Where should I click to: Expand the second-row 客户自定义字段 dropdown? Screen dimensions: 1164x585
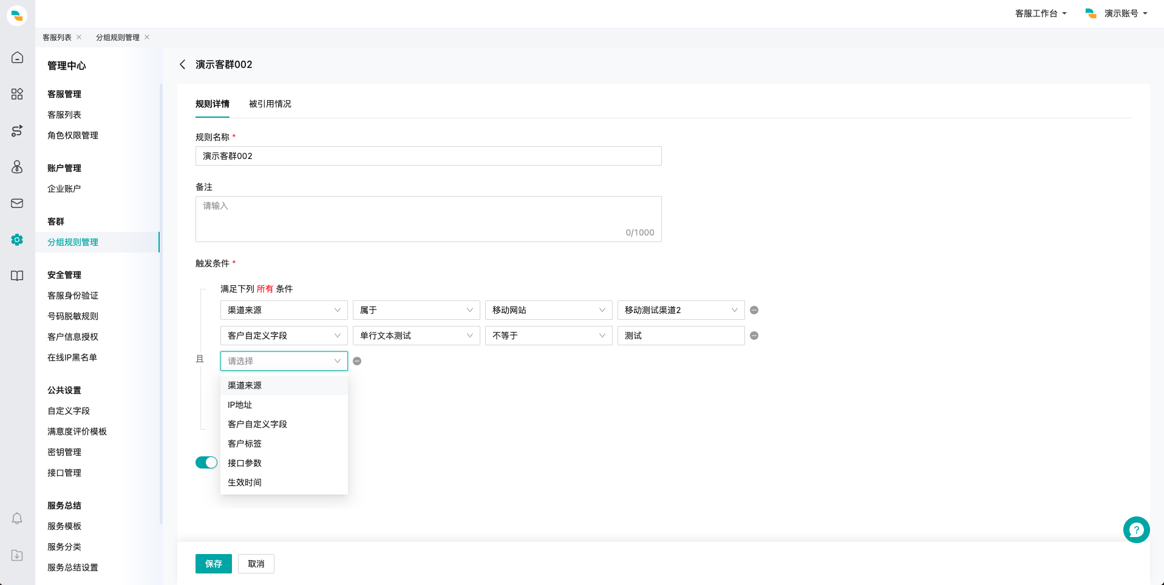coord(284,336)
